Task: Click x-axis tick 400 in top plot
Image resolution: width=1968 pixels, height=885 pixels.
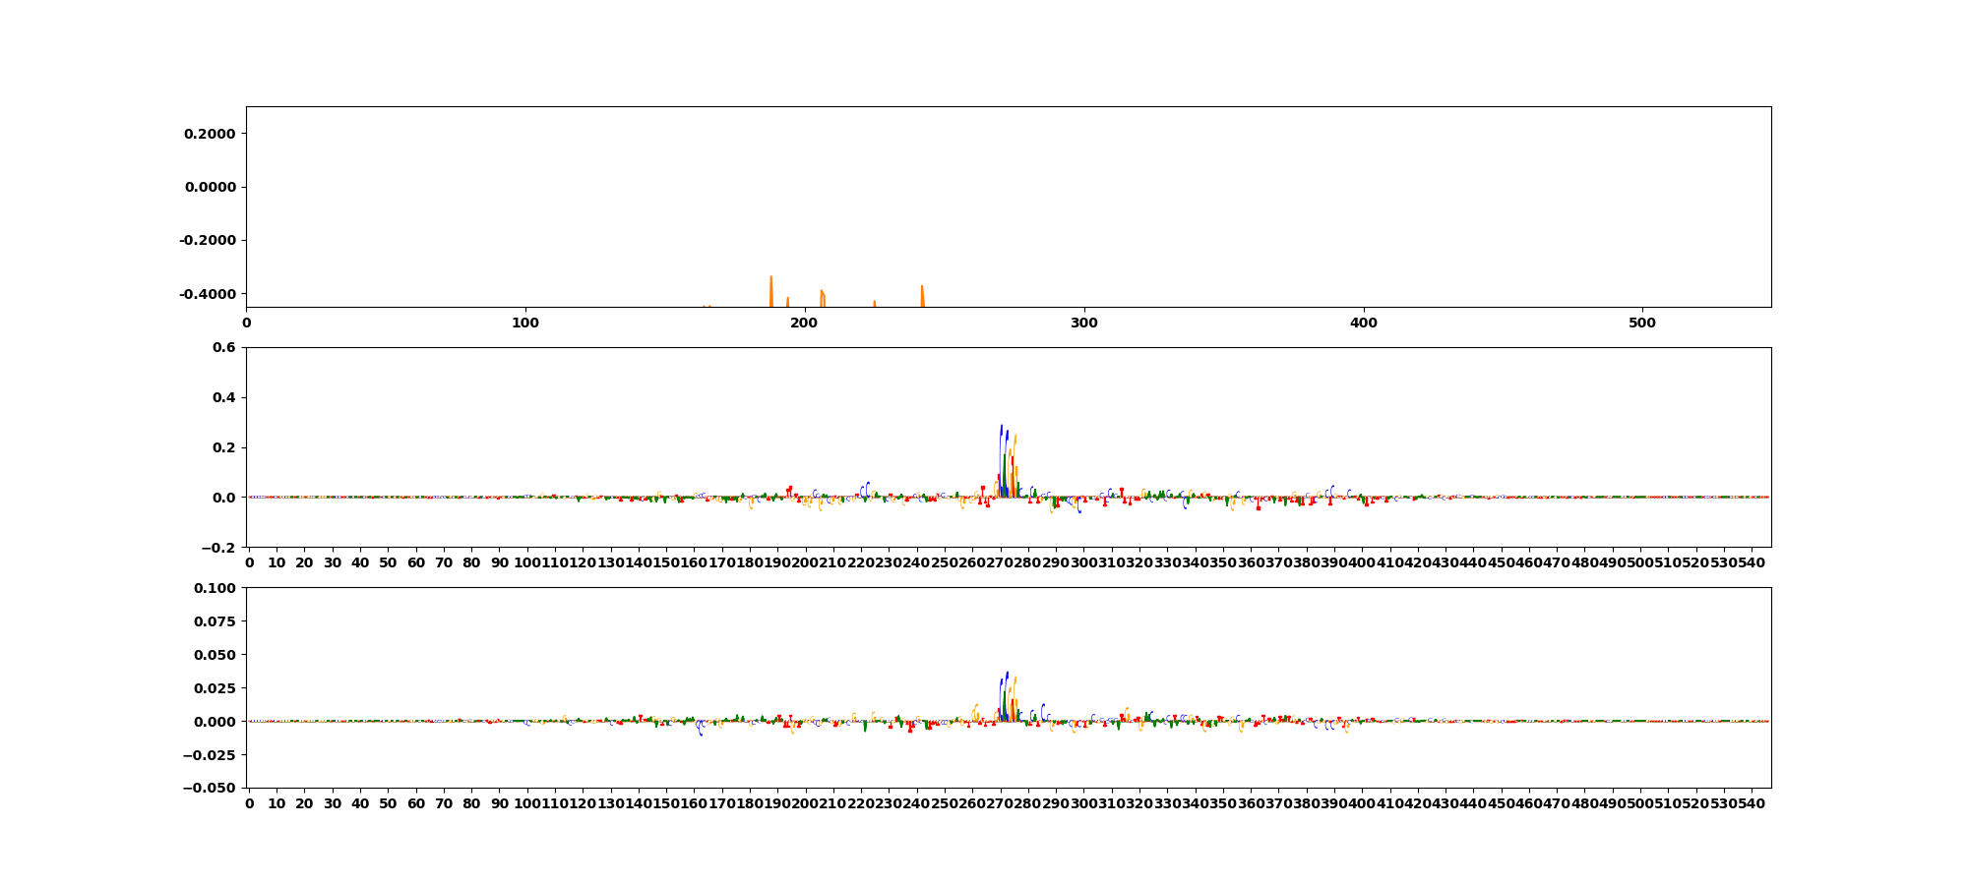Action: tap(1364, 323)
